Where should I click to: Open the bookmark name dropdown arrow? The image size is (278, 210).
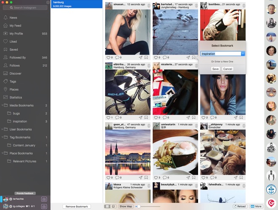click(243, 54)
